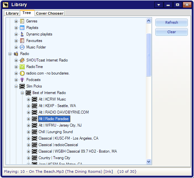Click the Genres notepad icon

tap(22, 21)
